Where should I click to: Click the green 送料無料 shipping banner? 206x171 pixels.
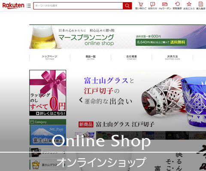(161, 42)
